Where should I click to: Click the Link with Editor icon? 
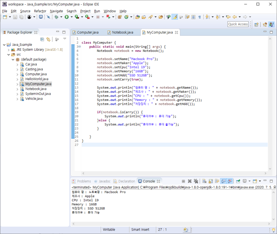coord(48,39)
